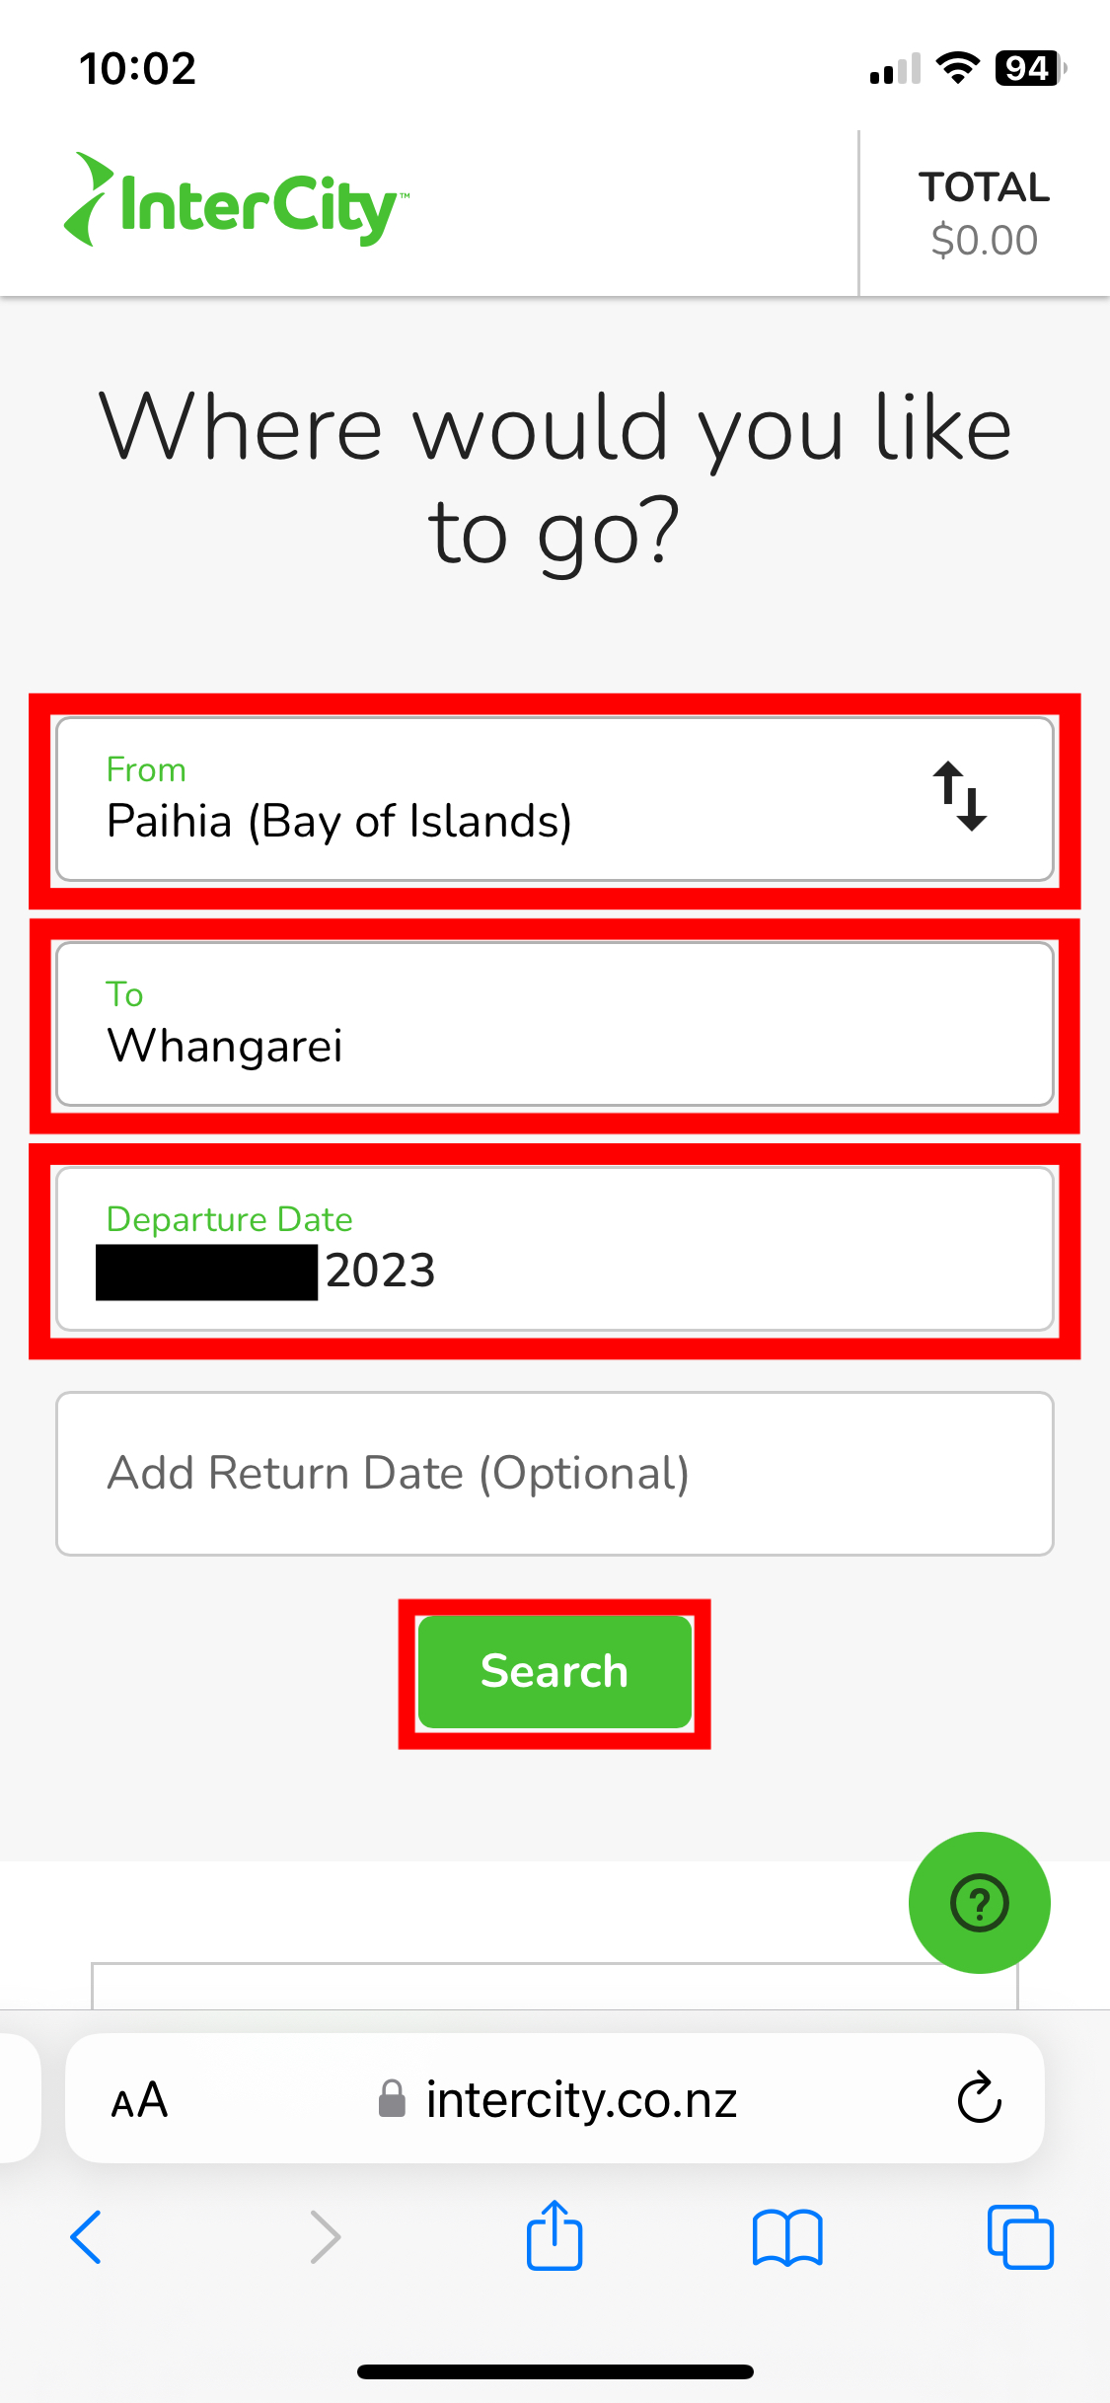
Task: Open the green help question mark button
Action: pyautogui.click(x=979, y=1902)
